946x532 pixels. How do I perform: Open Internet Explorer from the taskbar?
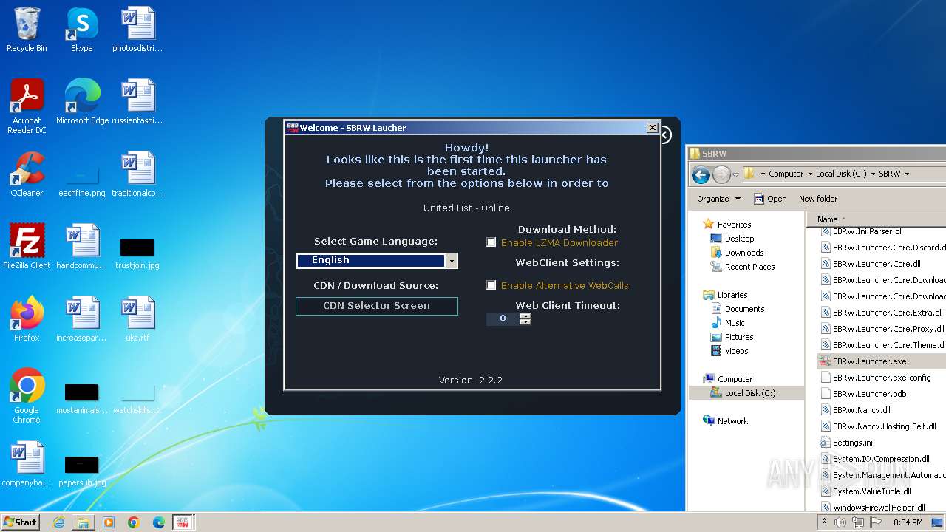pos(58,522)
